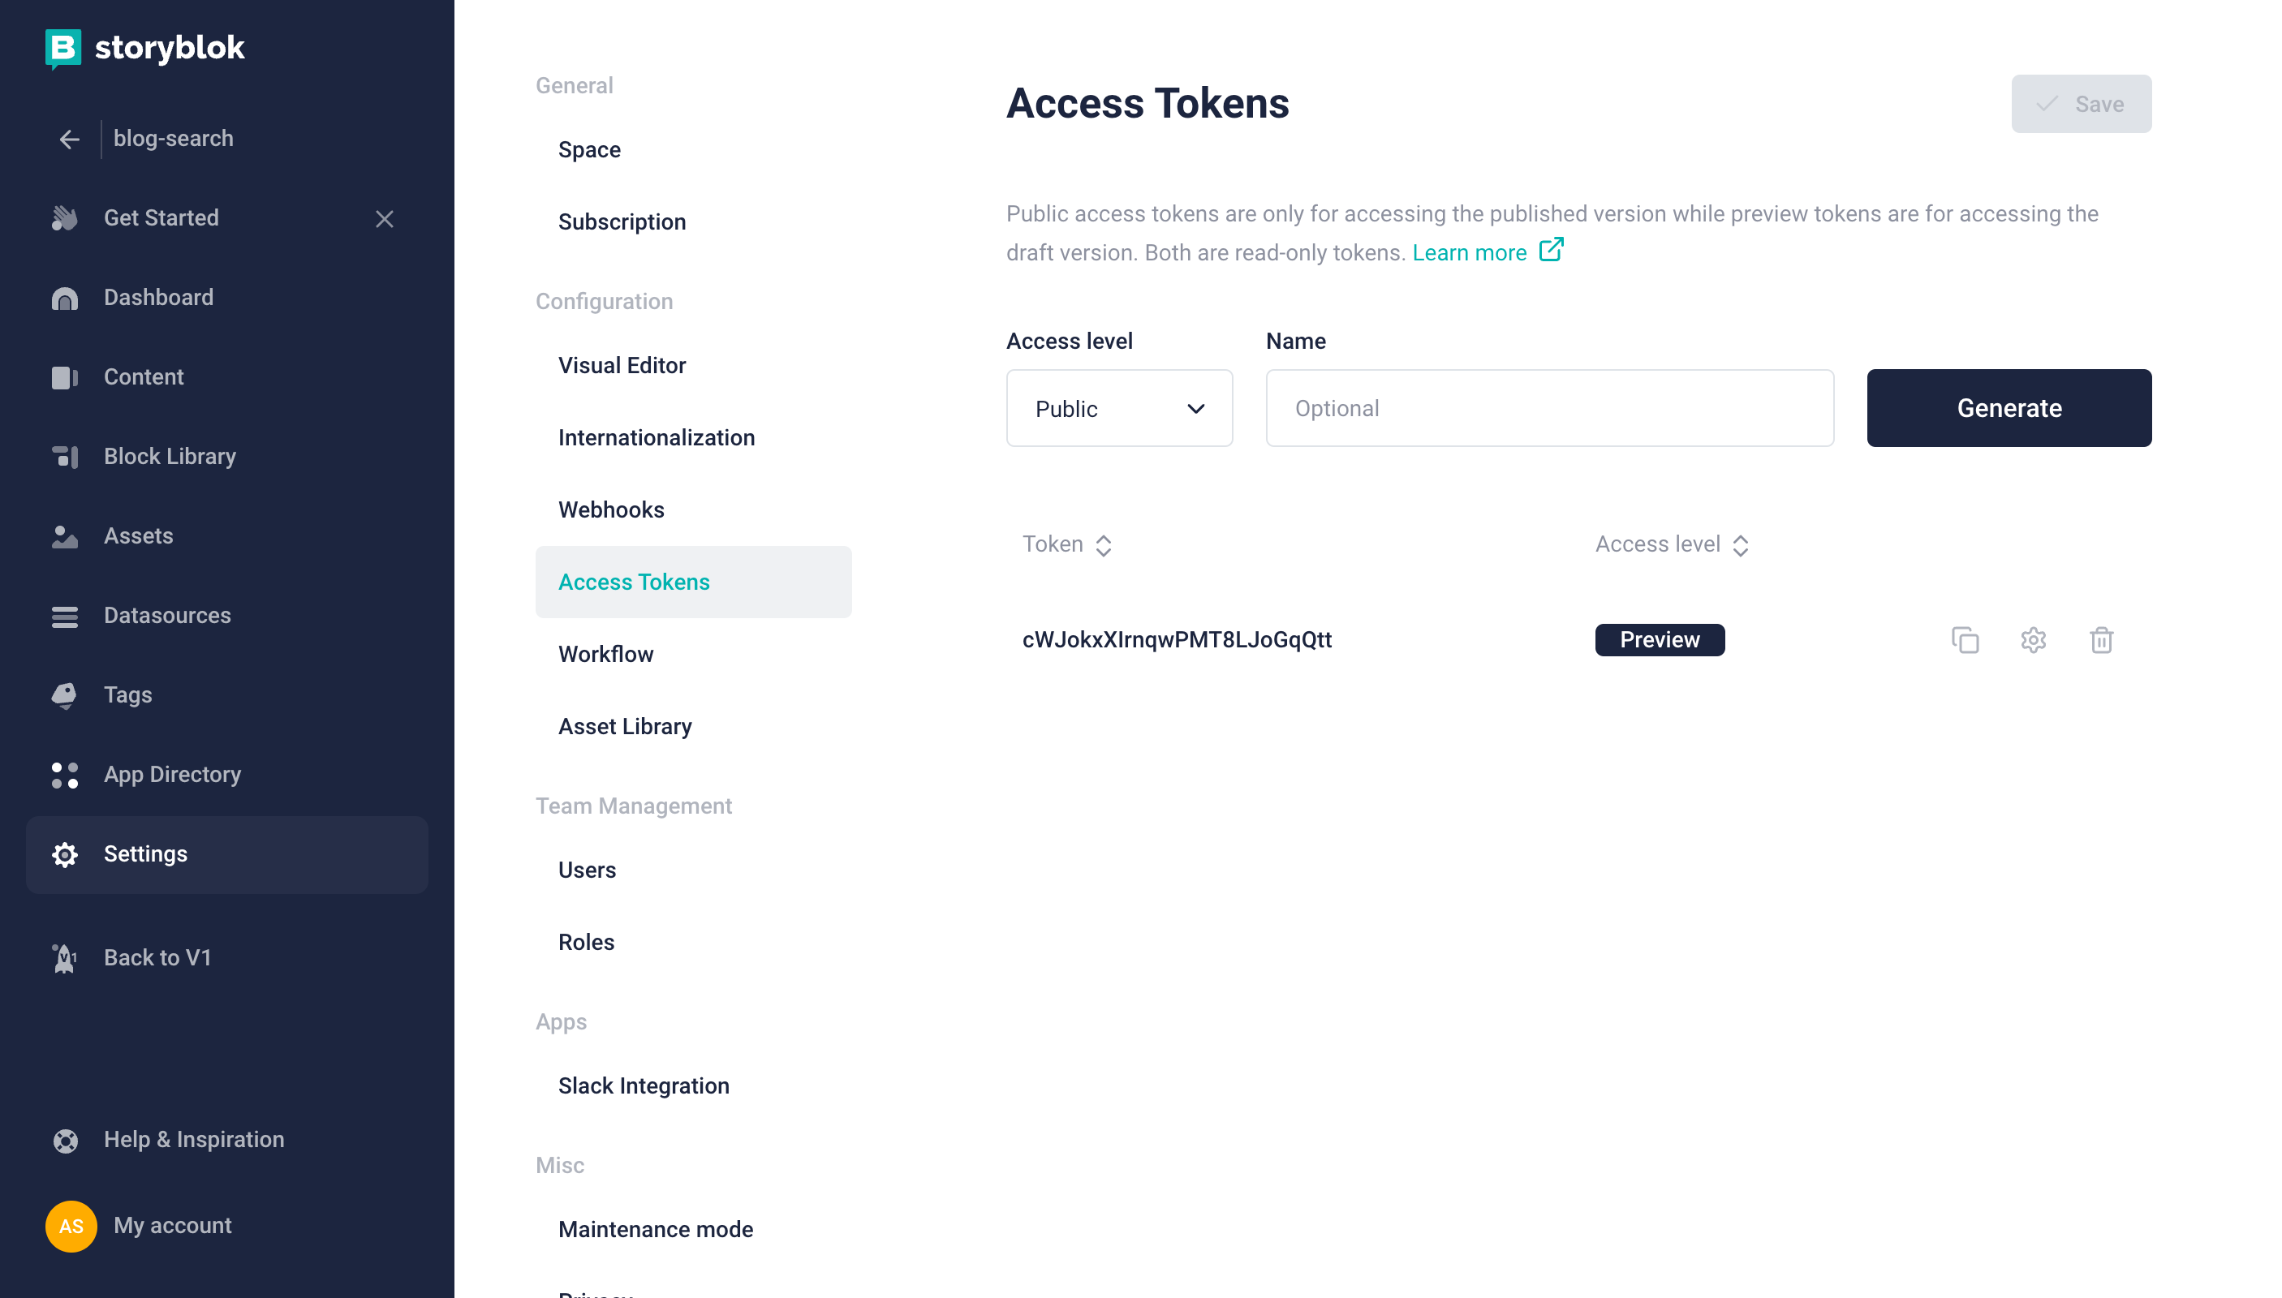Click the Get Started label
Viewport: 2282px width, 1298px height.
click(161, 218)
